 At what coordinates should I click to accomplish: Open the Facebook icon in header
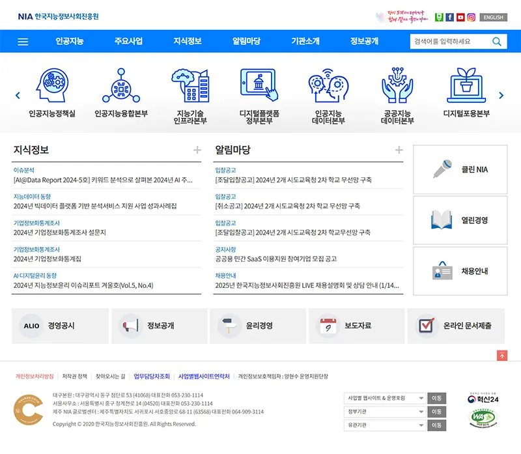click(x=449, y=18)
